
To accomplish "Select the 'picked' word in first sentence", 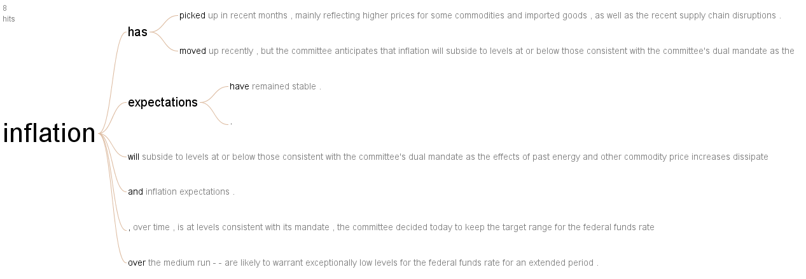I will 192,15.
